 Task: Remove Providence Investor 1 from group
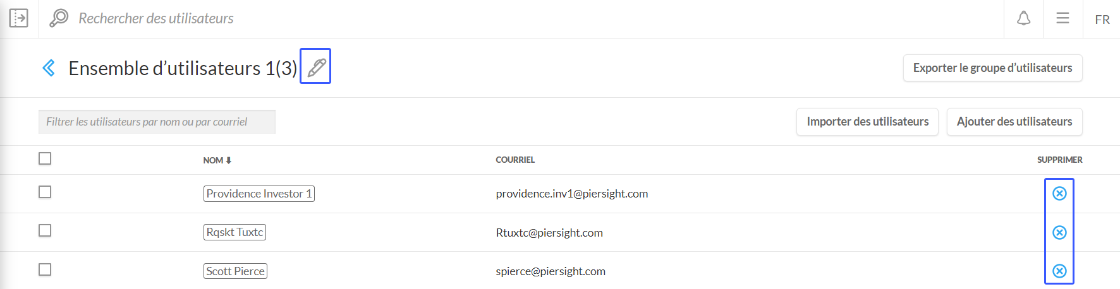click(x=1059, y=194)
